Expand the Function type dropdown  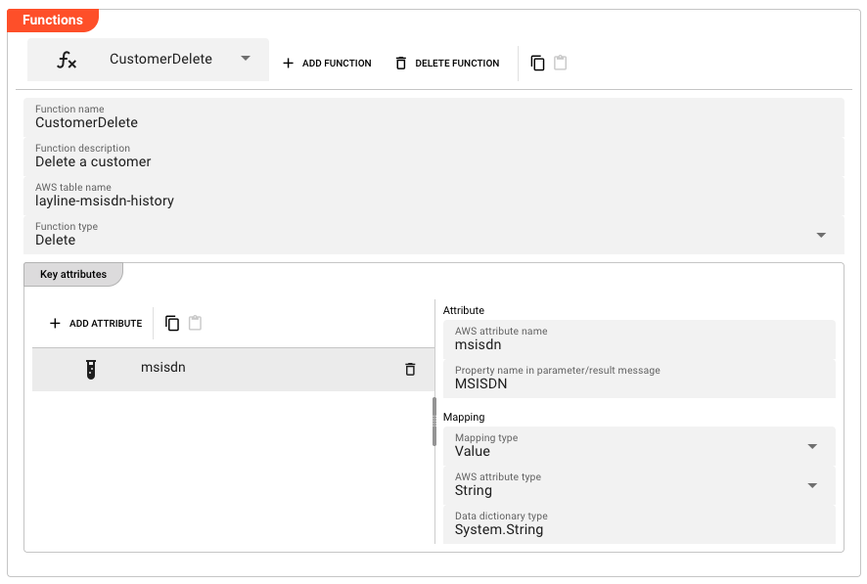[821, 235]
